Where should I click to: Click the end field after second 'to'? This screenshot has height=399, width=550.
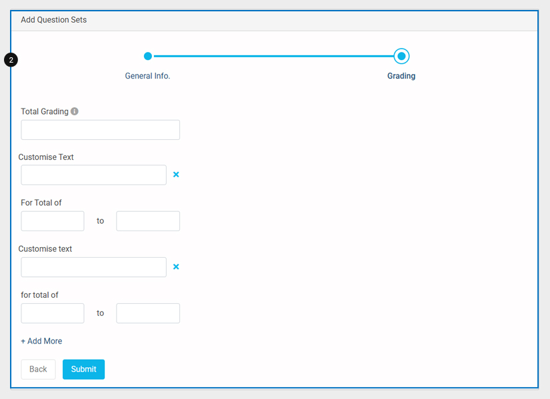(148, 313)
